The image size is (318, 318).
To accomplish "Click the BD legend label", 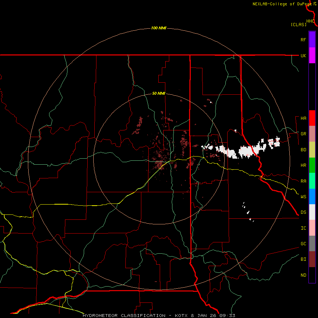I will pyautogui.click(x=303, y=150).
